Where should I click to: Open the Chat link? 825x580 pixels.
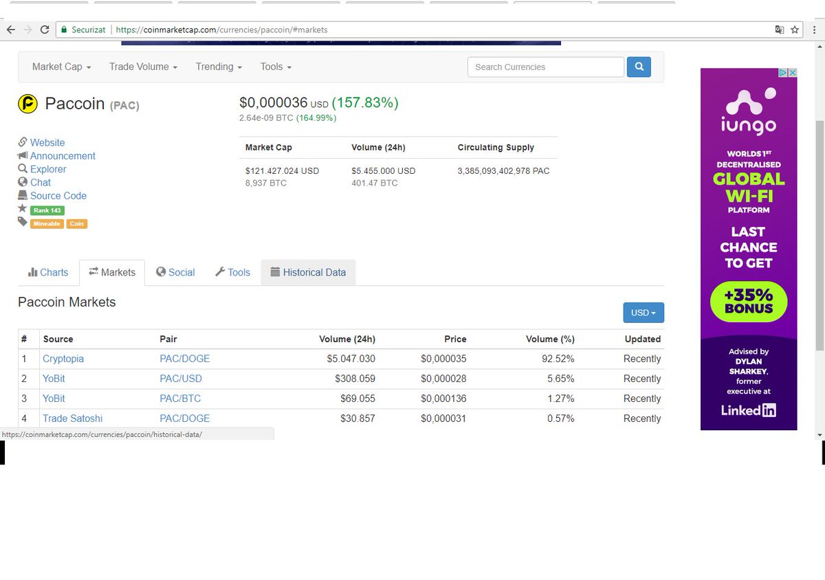pos(41,182)
